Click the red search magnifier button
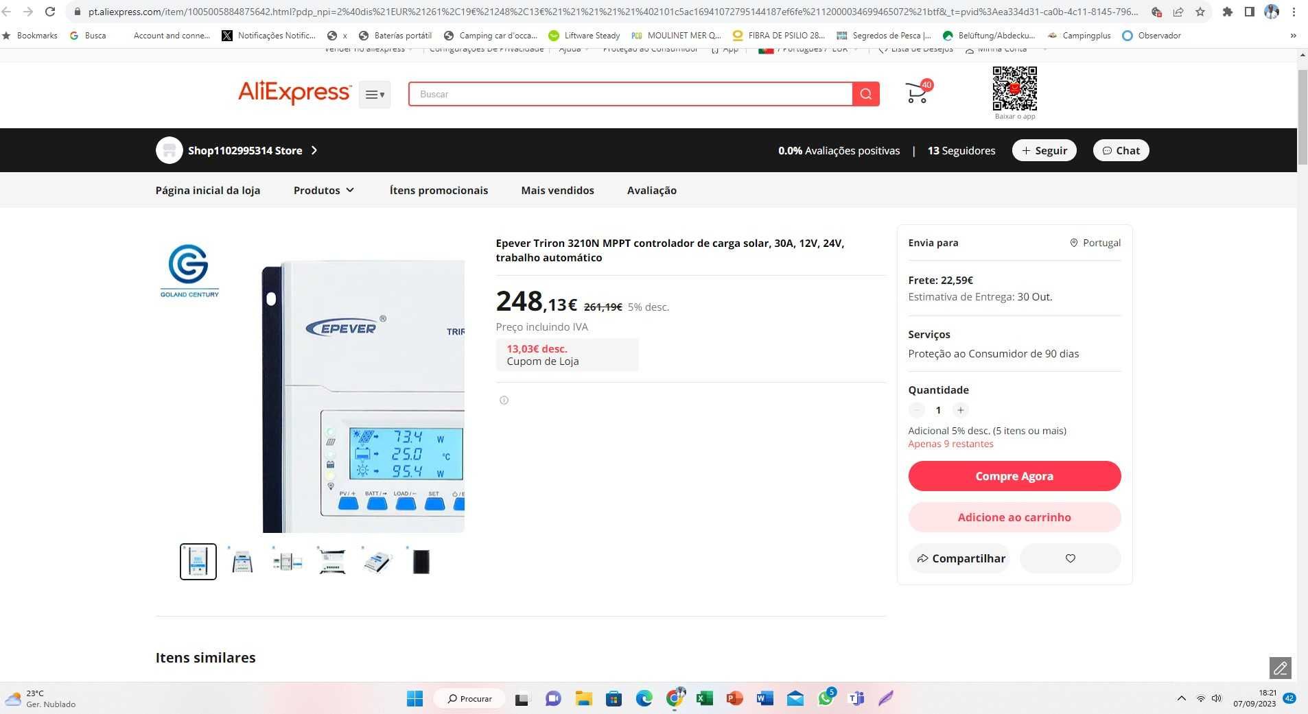 pyautogui.click(x=866, y=94)
